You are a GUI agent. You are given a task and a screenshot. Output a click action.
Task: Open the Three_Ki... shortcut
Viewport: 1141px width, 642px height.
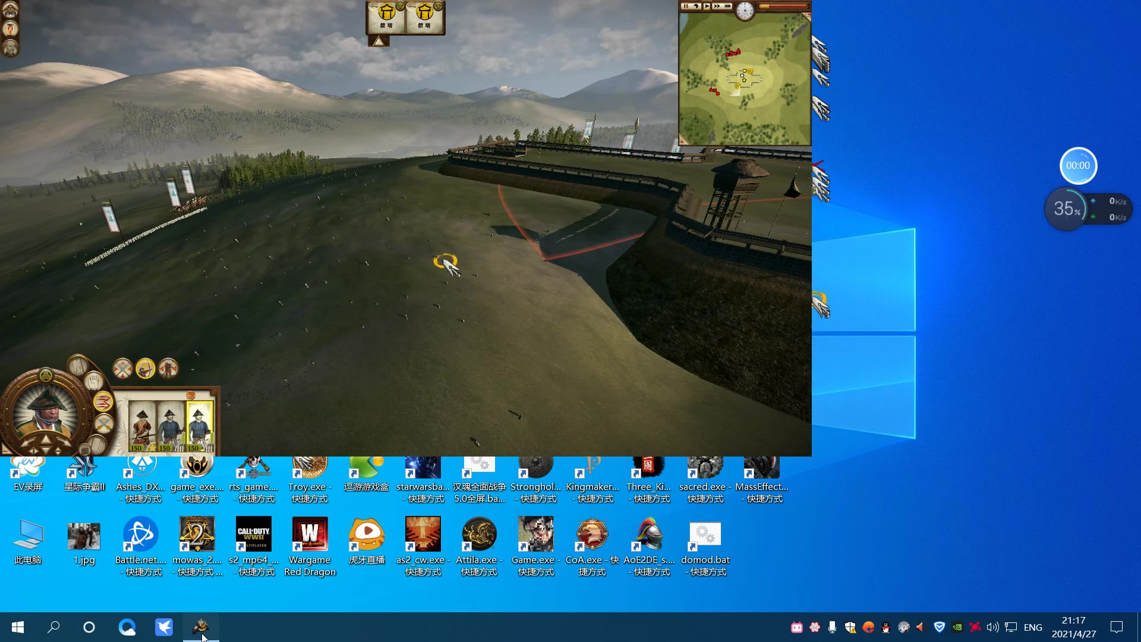coord(648,480)
